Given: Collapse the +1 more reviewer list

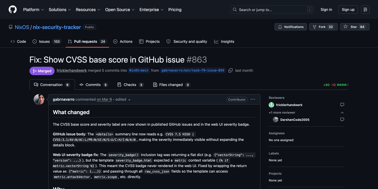Looking at the screenshot, I should coord(342,113).
